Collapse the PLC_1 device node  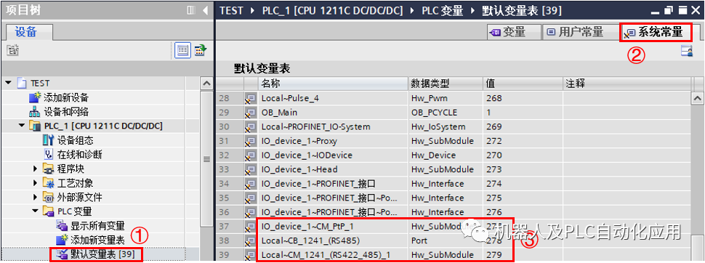click(x=21, y=126)
